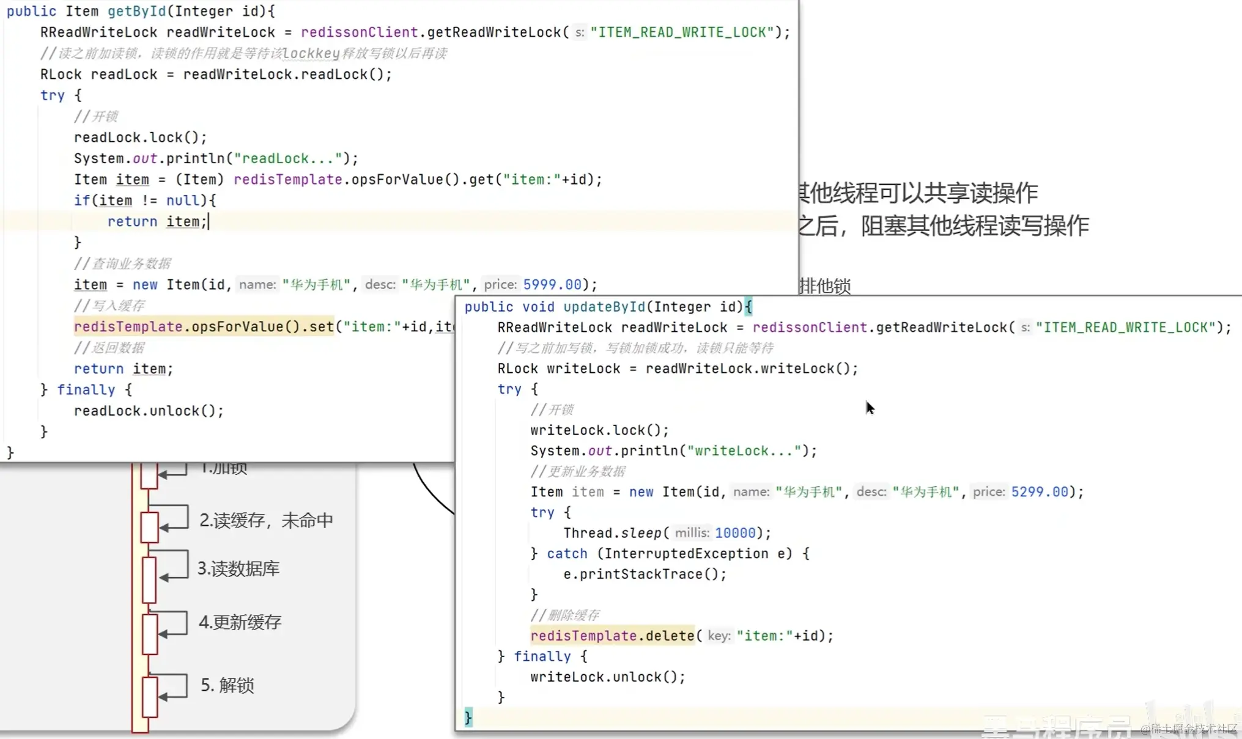
Task: Click the price value 5999.00
Action: (x=552, y=285)
